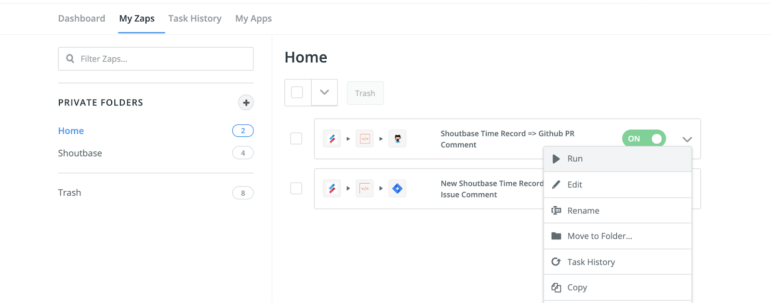The height and width of the screenshot is (303, 771).
Task: Open the bulk selection dropdown arrow
Action: tap(324, 92)
